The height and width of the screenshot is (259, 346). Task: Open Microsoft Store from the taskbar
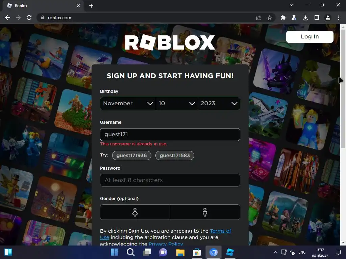coord(197,252)
